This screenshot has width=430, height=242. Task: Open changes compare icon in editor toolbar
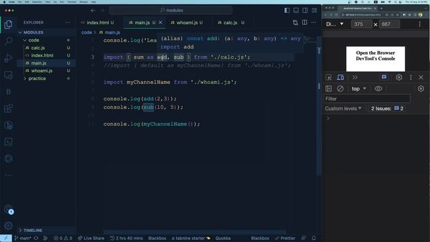pos(295,22)
